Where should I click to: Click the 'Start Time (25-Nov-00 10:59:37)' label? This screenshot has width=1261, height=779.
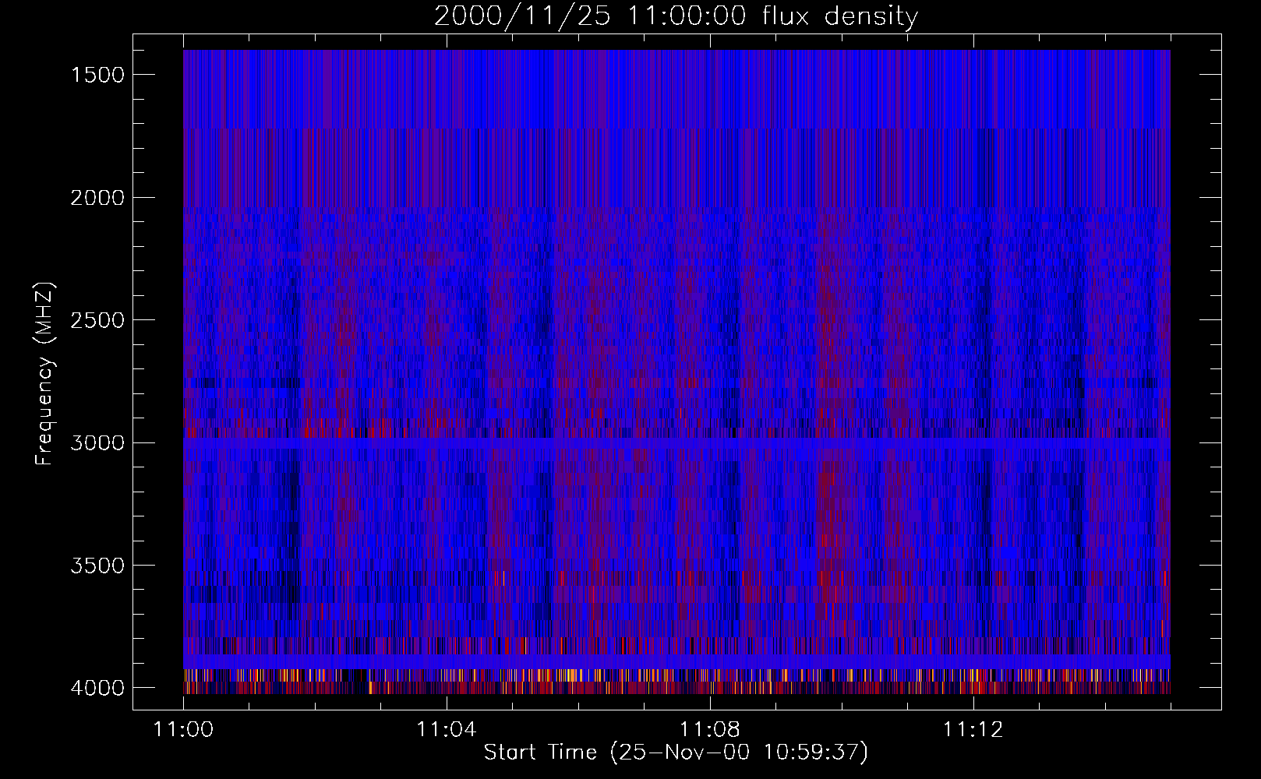[x=676, y=753]
